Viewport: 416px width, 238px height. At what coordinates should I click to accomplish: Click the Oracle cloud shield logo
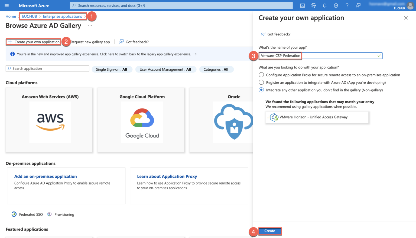click(x=234, y=122)
